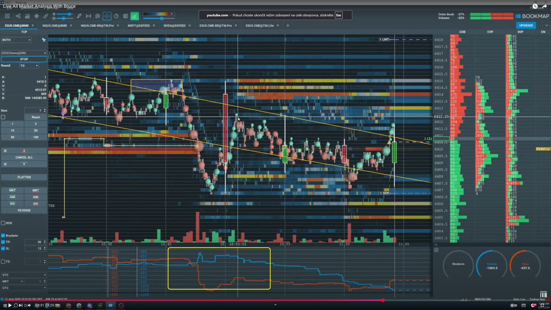Adjust the slider under the color gradient
The height and width of the screenshot is (310, 551).
pos(159,18)
